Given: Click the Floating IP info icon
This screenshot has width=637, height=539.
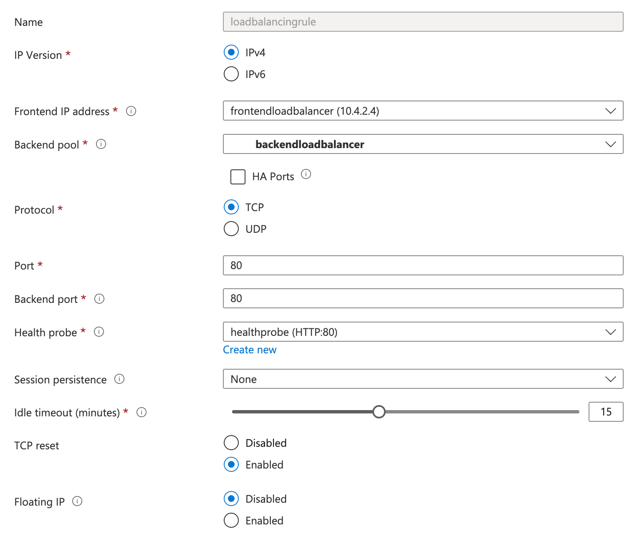Looking at the screenshot, I should click(x=77, y=501).
